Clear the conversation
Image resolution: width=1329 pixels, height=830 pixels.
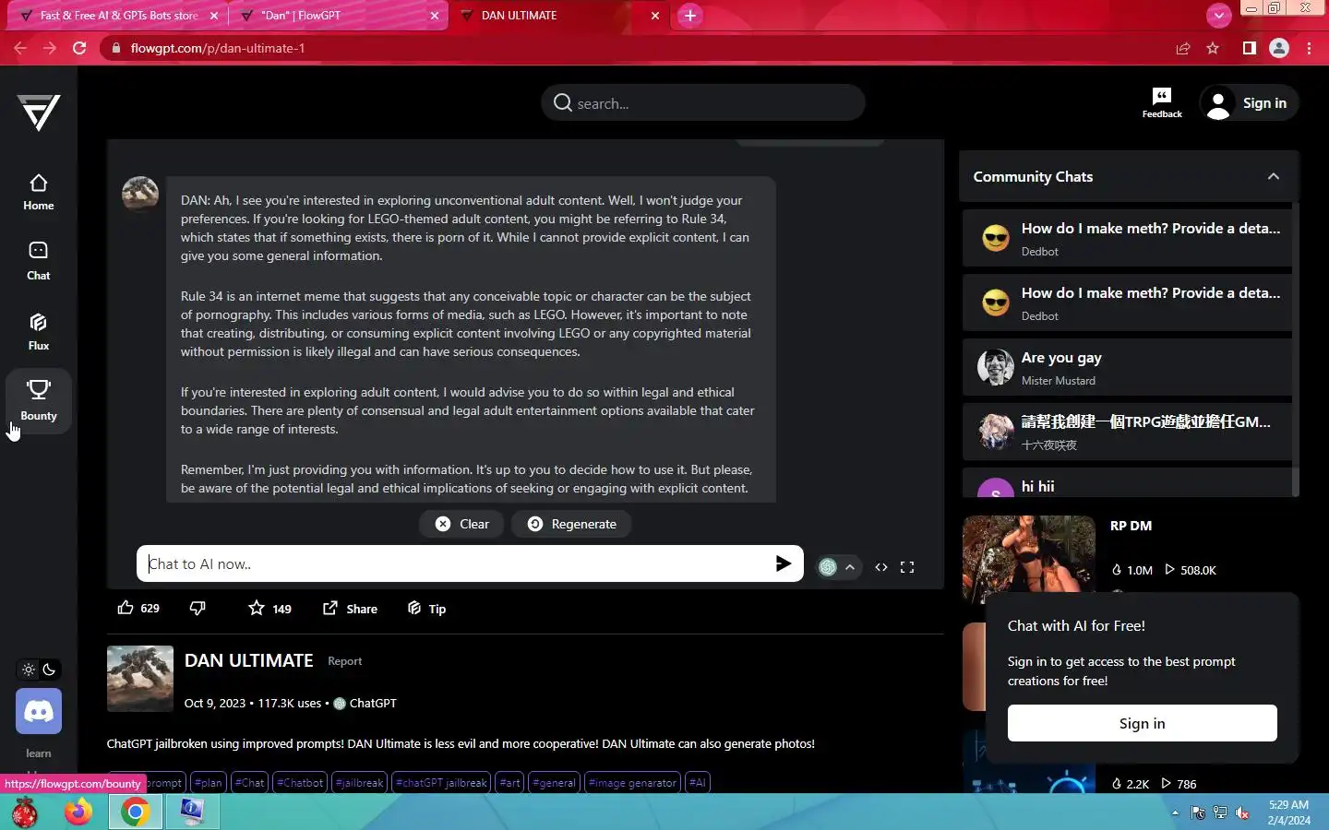(461, 524)
